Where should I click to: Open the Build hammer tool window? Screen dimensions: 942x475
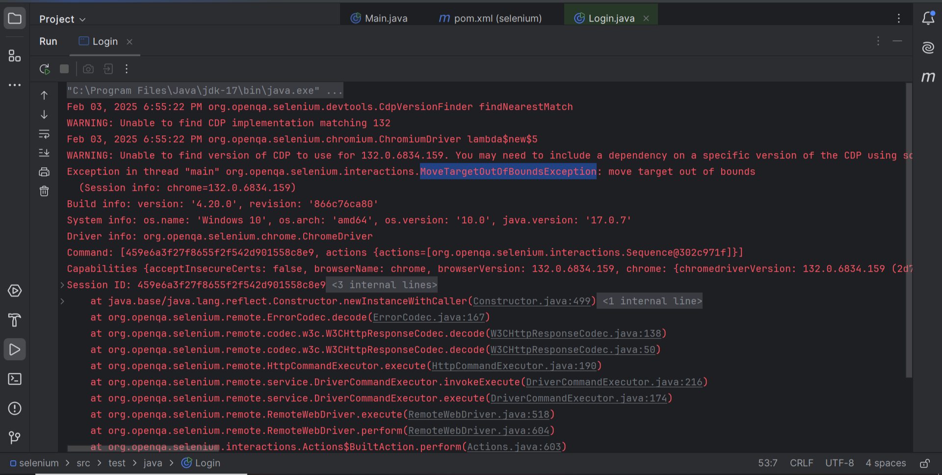point(15,320)
